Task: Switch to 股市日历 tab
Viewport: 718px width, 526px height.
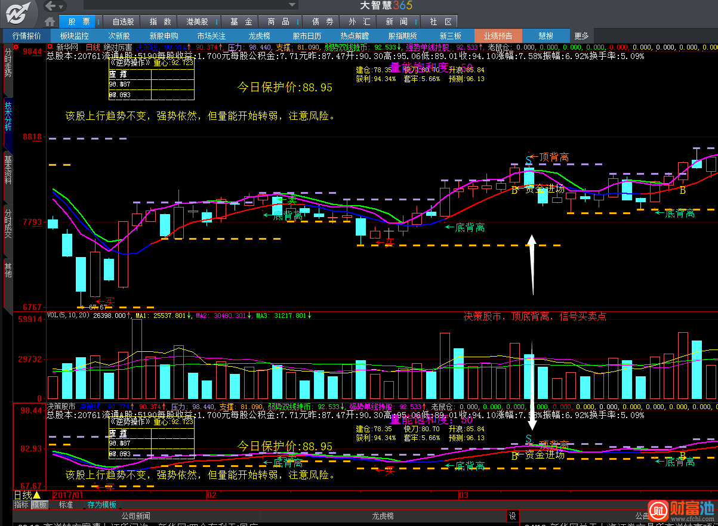Action: (x=307, y=36)
